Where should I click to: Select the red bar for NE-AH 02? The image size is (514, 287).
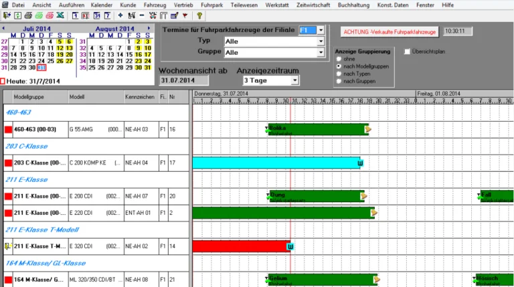241,246
